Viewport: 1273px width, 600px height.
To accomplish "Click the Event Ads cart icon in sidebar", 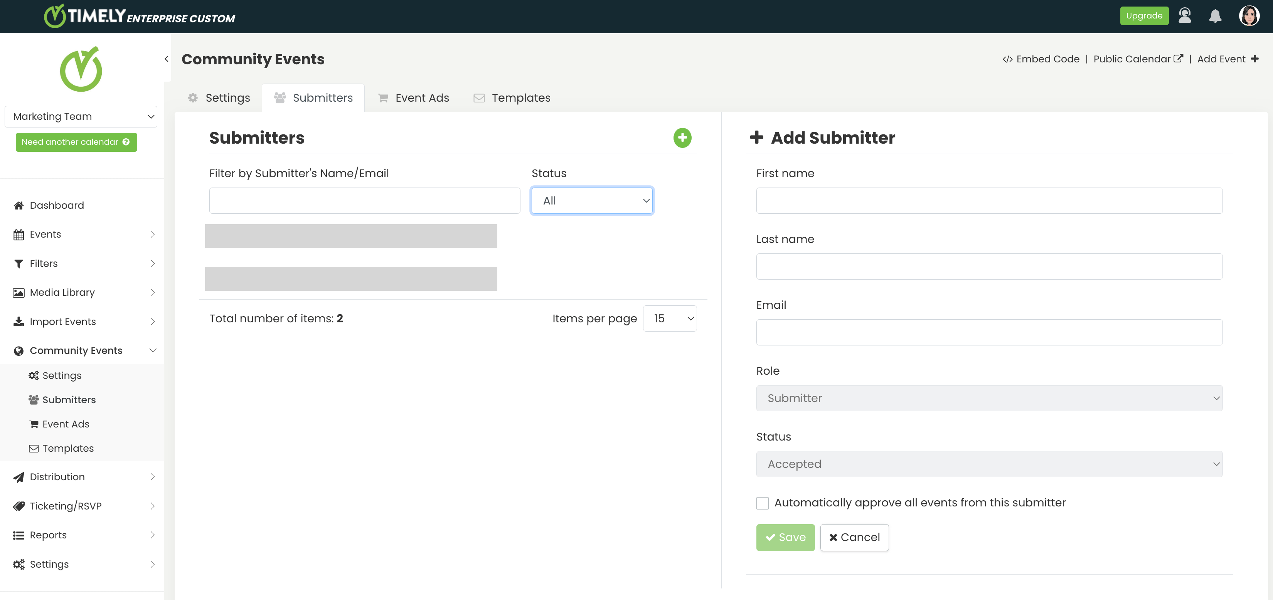I will coord(34,424).
